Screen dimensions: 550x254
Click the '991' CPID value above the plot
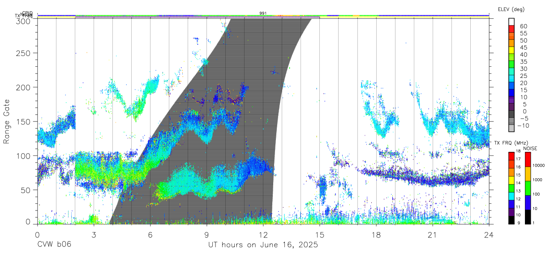[x=263, y=13]
